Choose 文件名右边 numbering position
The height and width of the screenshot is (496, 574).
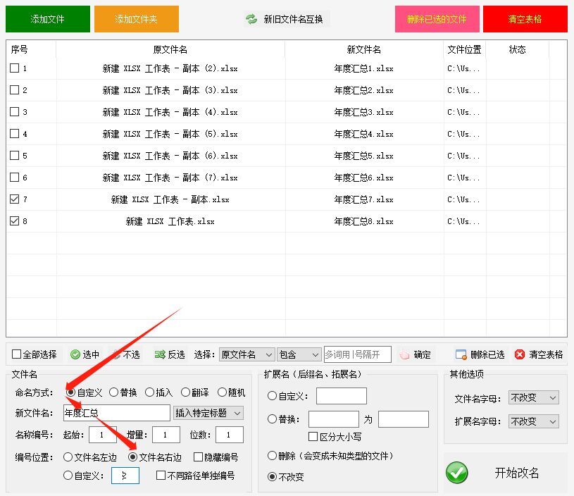133,457
